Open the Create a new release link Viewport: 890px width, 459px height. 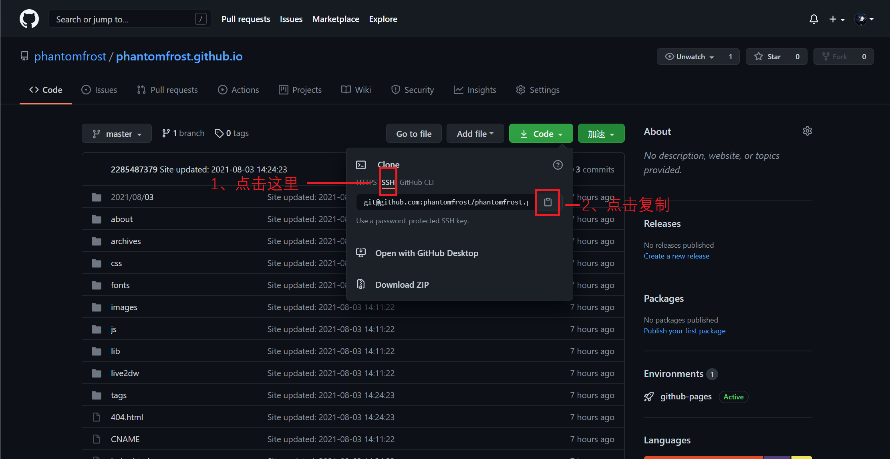(677, 256)
